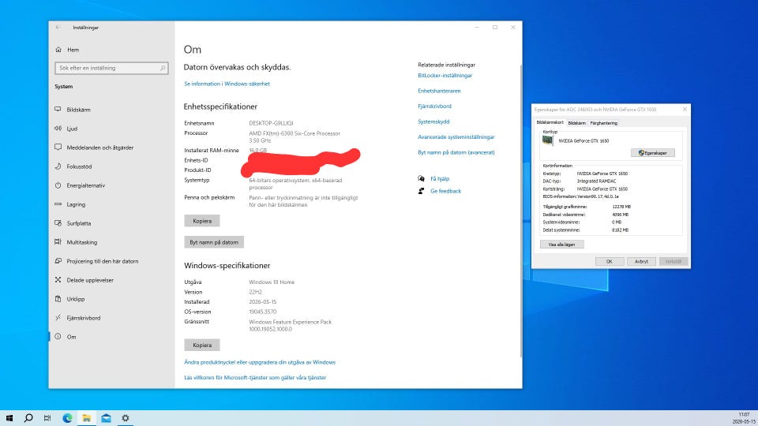Click 22H2 version value
758x426 pixels.
pyautogui.click(x=255, y=292)
